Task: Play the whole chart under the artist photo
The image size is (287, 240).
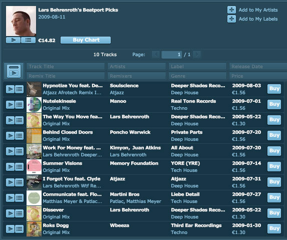Action: (13, 40)
